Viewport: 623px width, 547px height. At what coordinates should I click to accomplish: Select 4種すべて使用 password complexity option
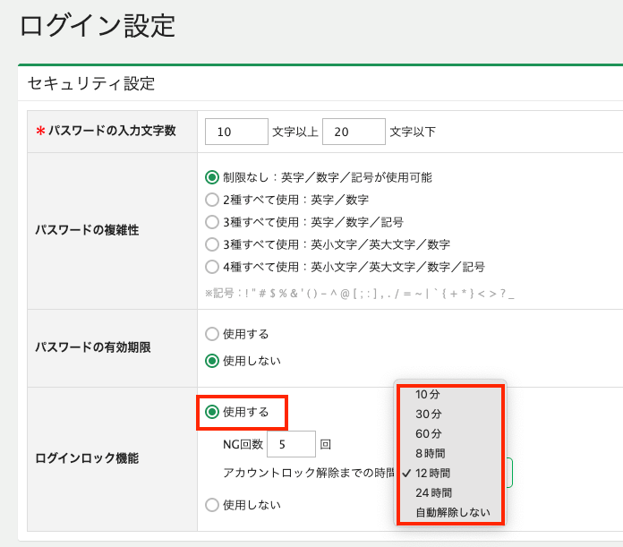pos(212,266)
